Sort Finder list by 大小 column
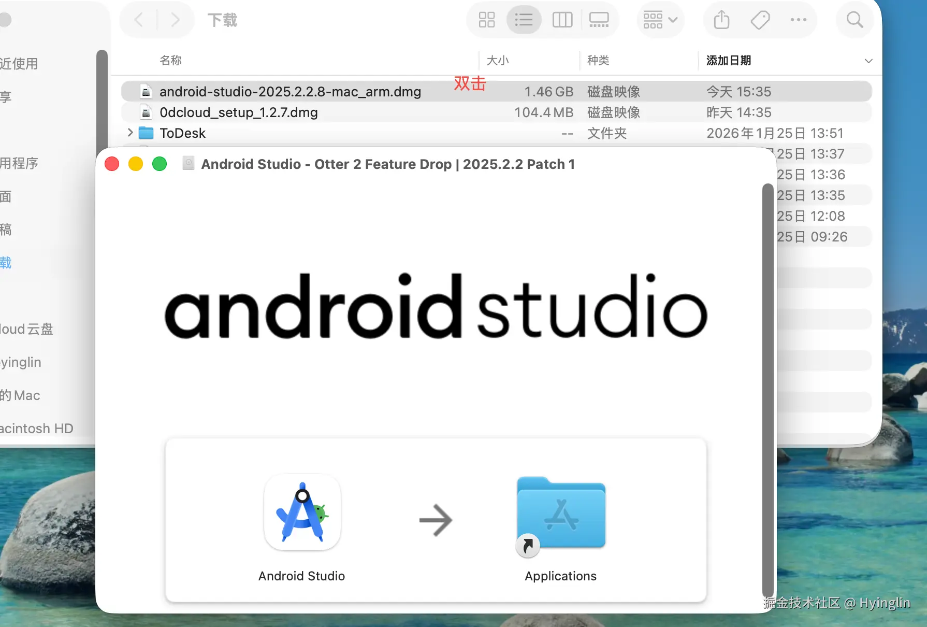 point(498,61)
